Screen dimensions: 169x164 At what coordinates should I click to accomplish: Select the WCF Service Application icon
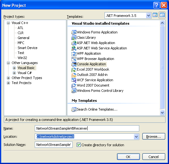[74, 80]
